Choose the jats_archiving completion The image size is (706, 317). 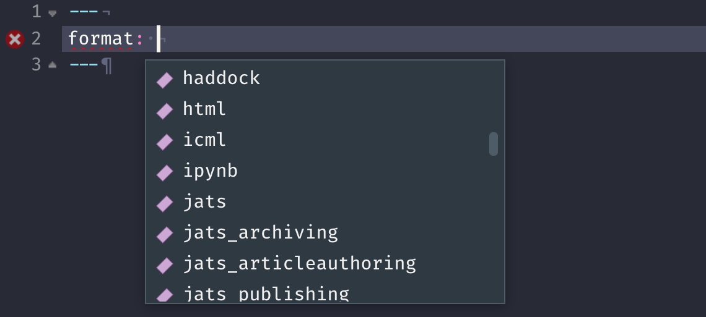(x=260, y=233)
